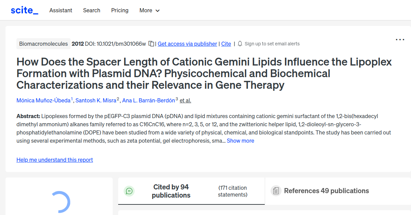This screenshot has height=215, width=411.
Task: Switch to the Assistant menu item
Action: pyautogui.click(x=61, y=10)
